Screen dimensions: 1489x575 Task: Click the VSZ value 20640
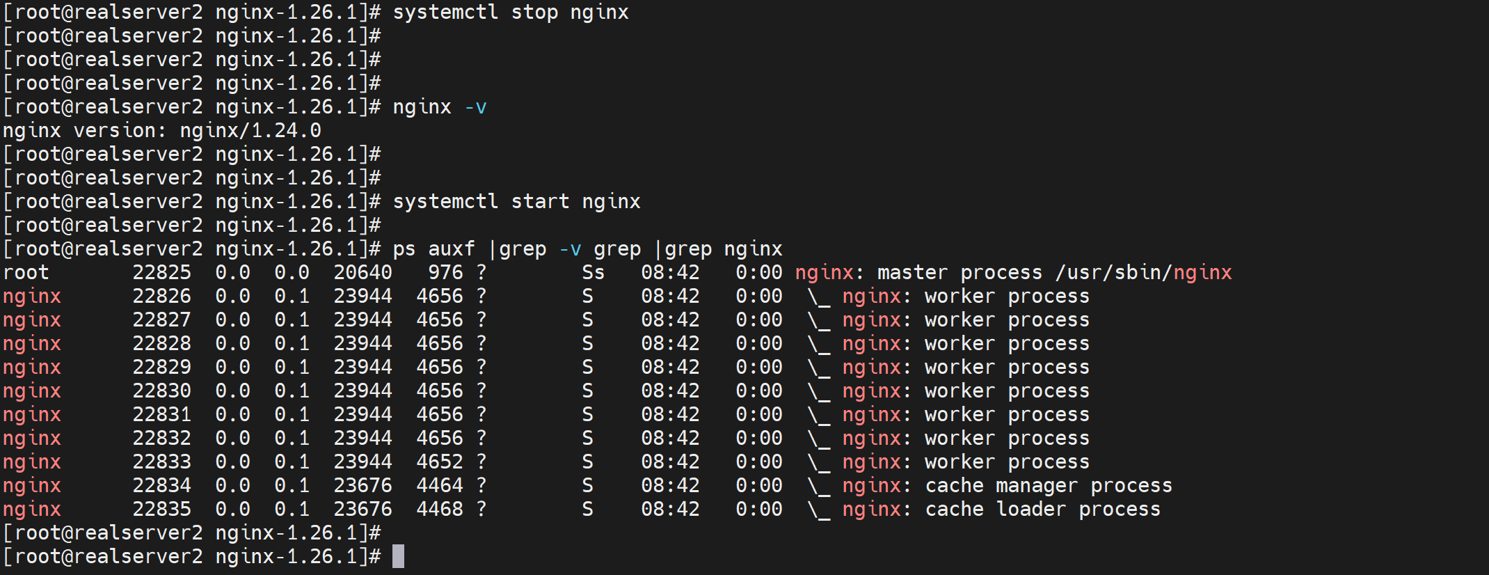pyautogui.click(x=363, y=273)
